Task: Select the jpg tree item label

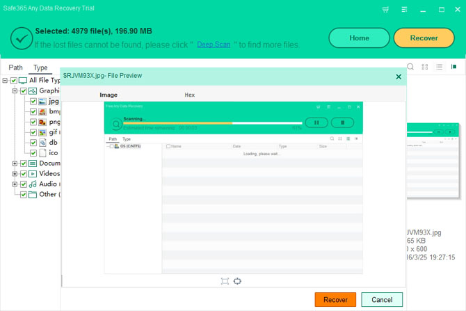Action: (54, 102)
